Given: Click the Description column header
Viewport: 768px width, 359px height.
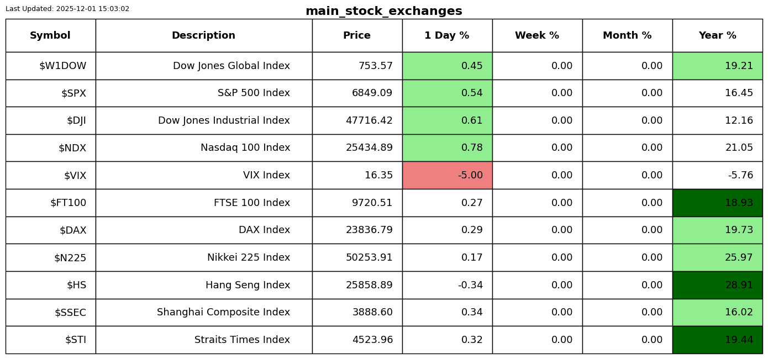Looking at the screenshot, I should (203, 35).
